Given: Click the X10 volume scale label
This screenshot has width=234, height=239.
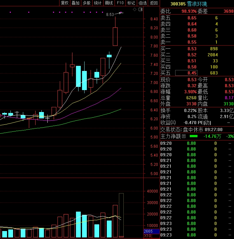Looking at the screenshot, I should (x=148, y=235).
